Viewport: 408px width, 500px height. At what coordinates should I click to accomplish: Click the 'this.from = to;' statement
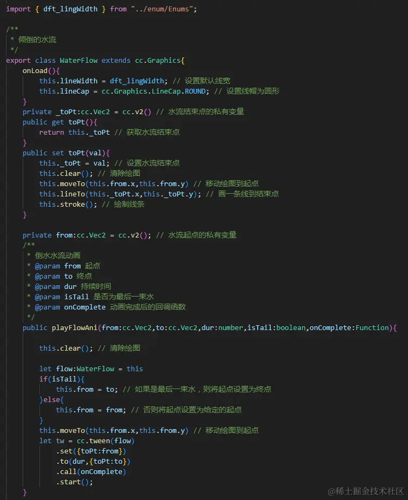86,390
